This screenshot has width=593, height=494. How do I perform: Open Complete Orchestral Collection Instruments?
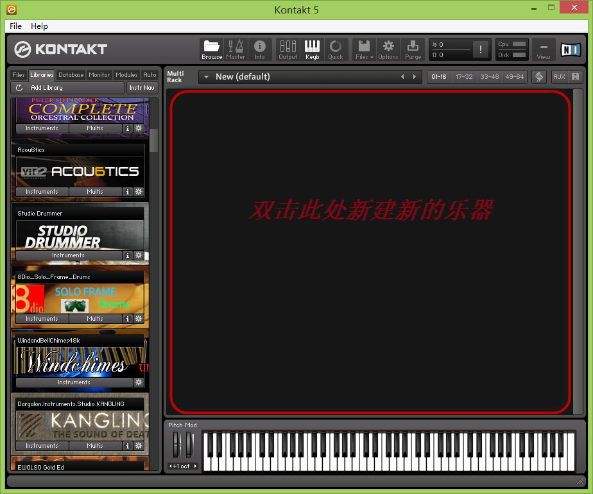tap(42, 128)
